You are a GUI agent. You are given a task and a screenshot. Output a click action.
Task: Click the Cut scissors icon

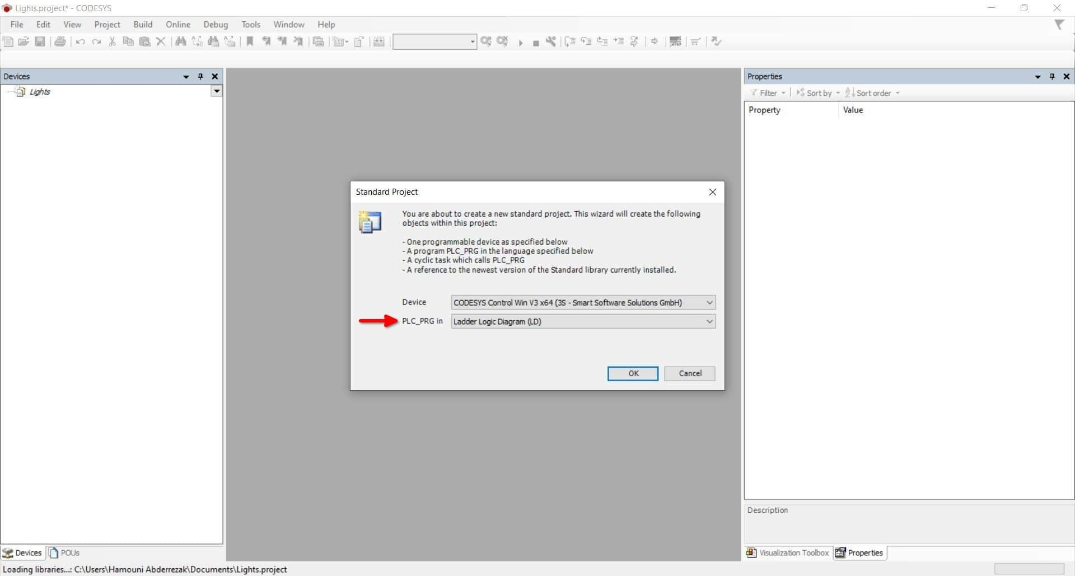click(x=112, y=41)
